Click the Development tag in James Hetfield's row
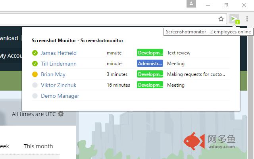The width and height of the screenshot is (254, 159). 150,53
